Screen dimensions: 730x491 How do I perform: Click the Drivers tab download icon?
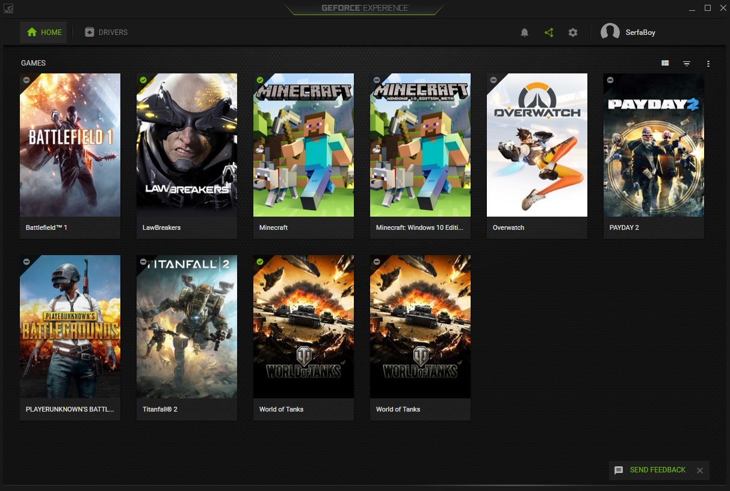click(x=90, y=32)
